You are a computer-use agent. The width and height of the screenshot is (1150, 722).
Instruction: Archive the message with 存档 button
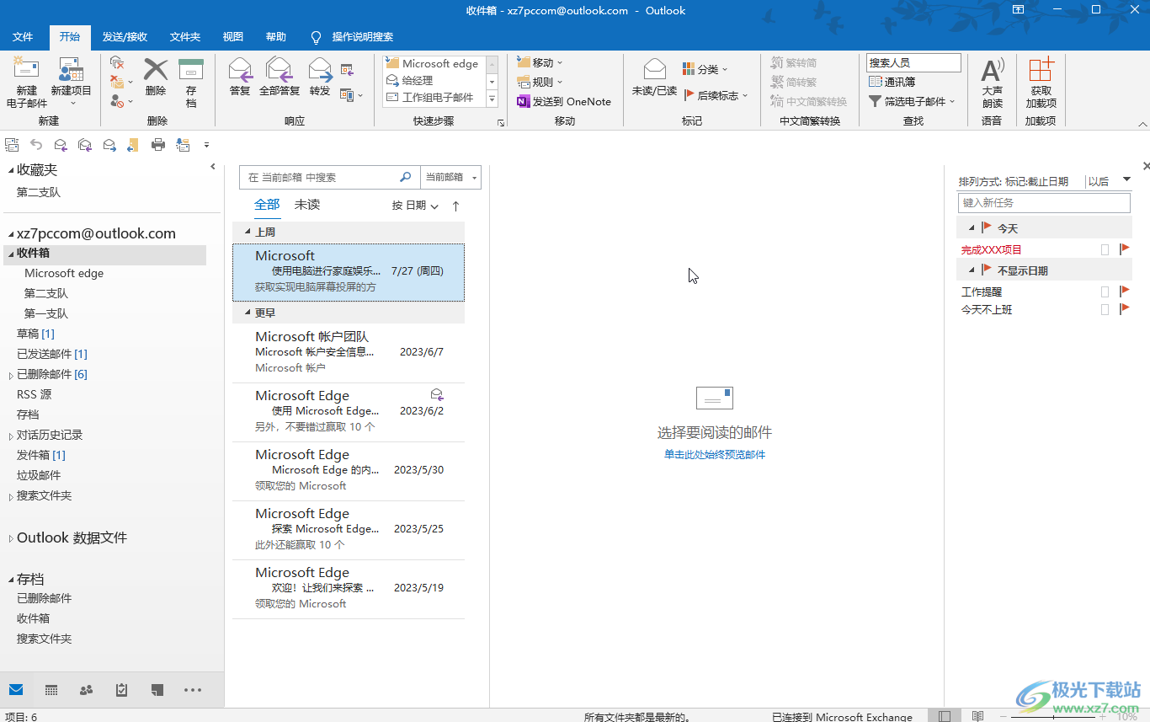[x=191, y=83]
